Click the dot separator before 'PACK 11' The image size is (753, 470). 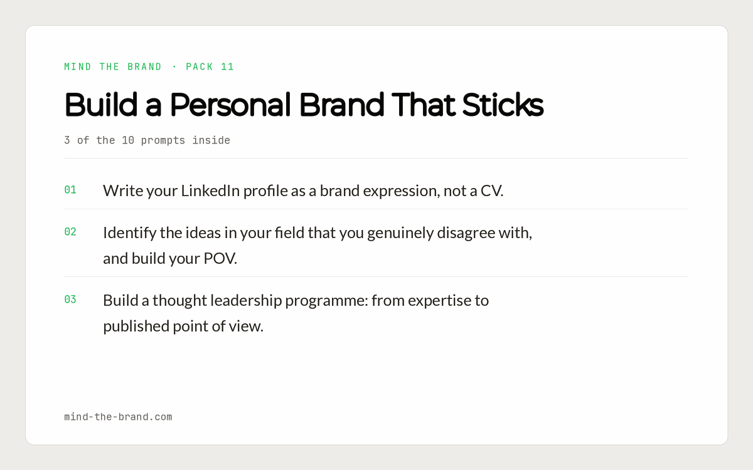tap(174, 66)
